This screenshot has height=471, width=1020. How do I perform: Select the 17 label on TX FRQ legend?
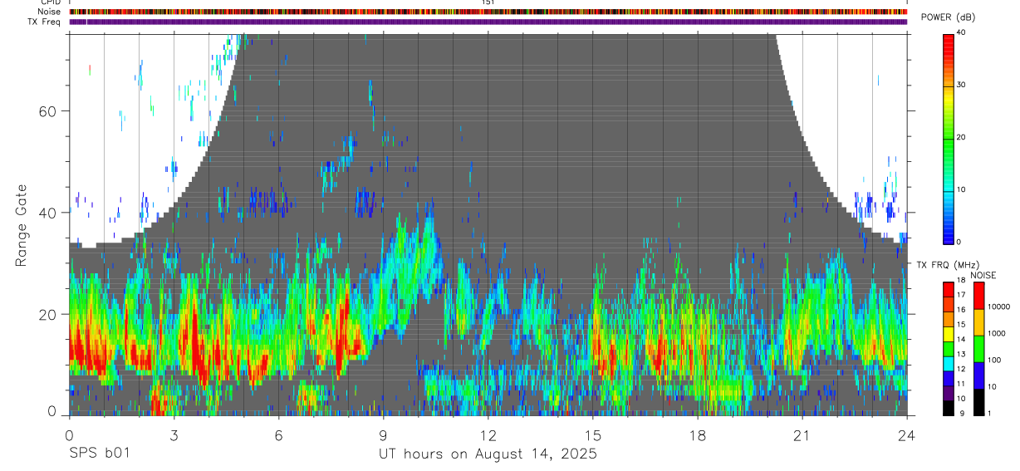pyautogui.click(x=960, y=295)
